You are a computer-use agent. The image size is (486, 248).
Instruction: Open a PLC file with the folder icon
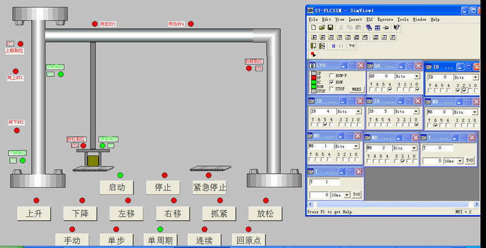(322, 28)
